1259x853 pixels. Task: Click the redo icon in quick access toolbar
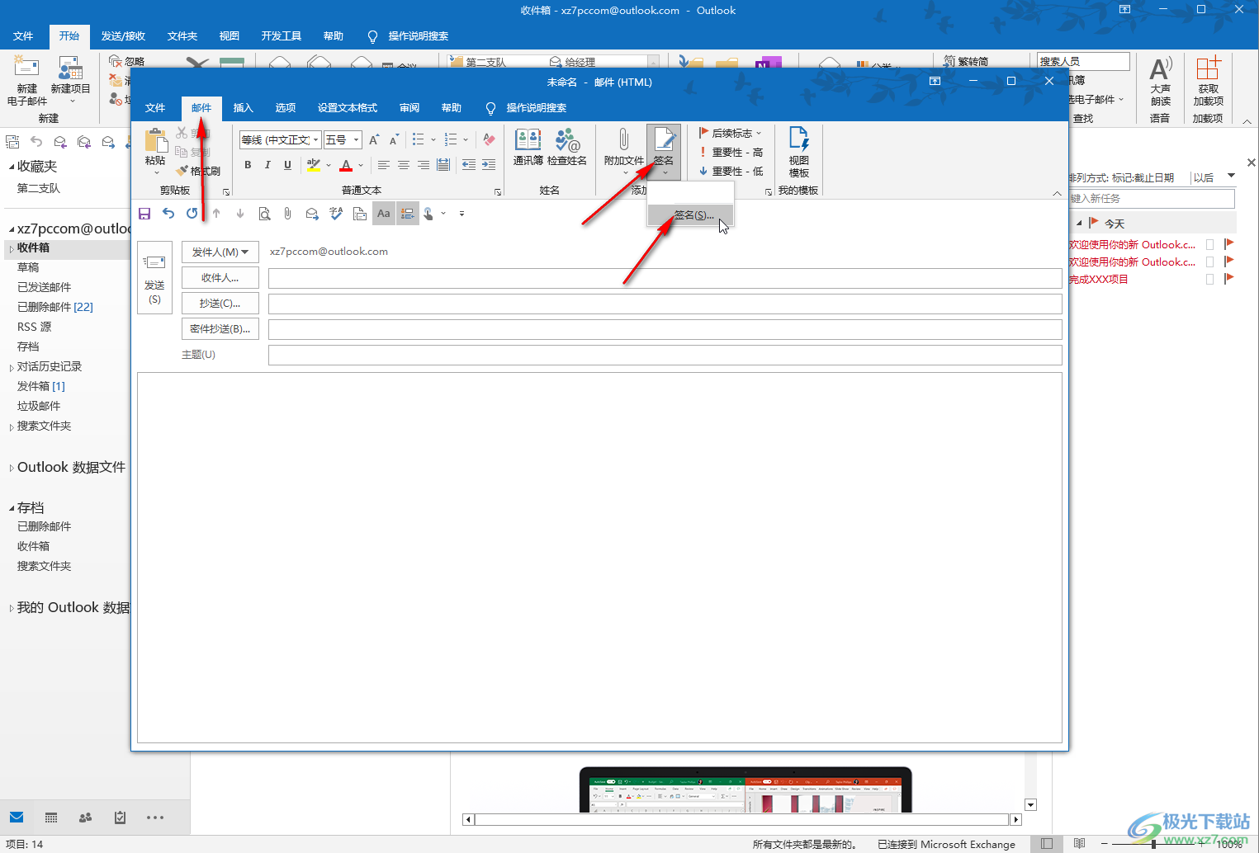pyautogui.click(x=192, y=214)
